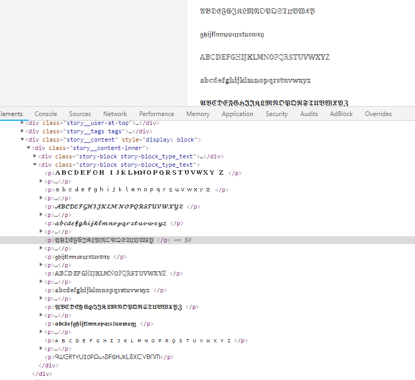Select the highlighted paragraph marked == $0
The image size is (415, 380).
(x=105, y=240)
